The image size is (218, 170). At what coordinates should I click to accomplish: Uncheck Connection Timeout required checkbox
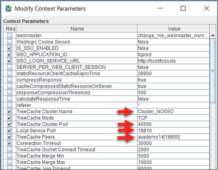click(x=10, y=143)
